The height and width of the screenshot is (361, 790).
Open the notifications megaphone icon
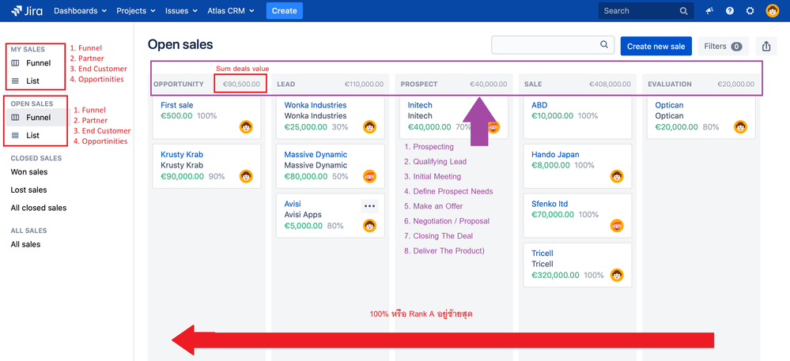tap(709, 10)
